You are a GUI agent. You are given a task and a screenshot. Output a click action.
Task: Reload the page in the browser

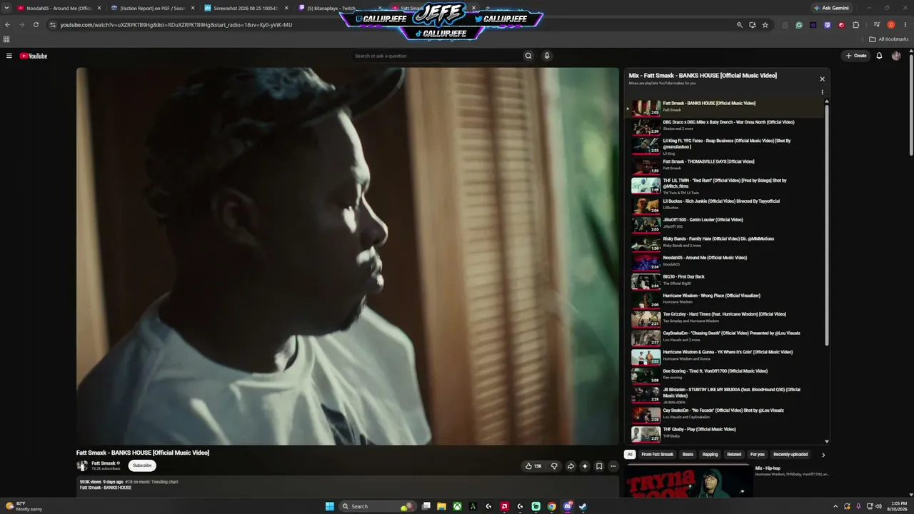coord(36,25)
